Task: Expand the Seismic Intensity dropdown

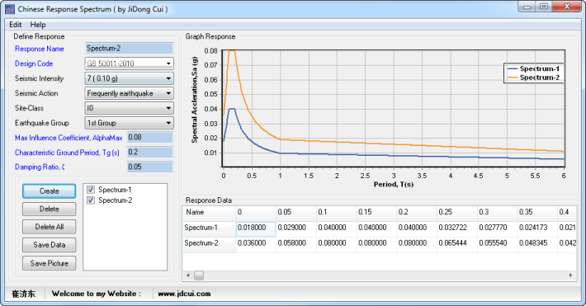Action: (130, 78)
